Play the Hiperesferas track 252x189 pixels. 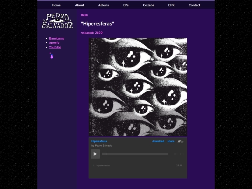click(x=95, y=154)
